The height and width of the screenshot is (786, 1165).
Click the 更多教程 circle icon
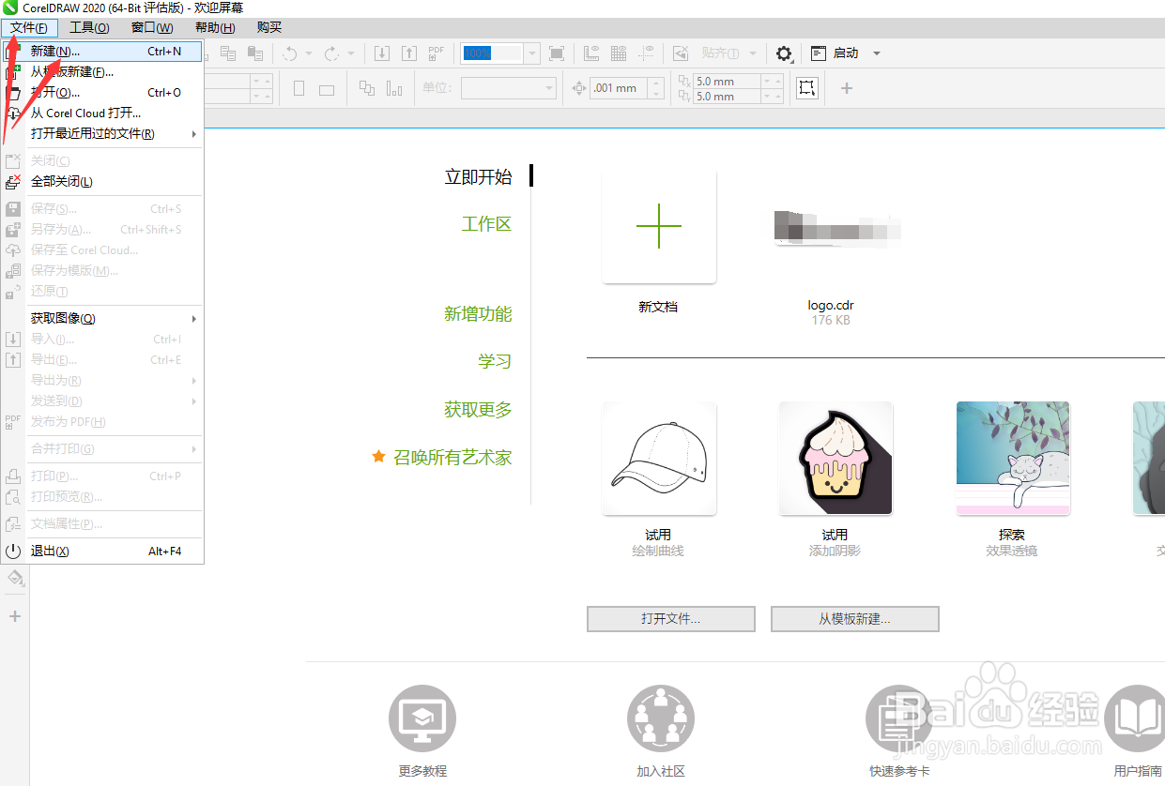tap(422, 719)
